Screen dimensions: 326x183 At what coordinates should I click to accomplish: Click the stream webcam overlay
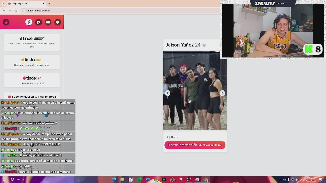[273, 30]
